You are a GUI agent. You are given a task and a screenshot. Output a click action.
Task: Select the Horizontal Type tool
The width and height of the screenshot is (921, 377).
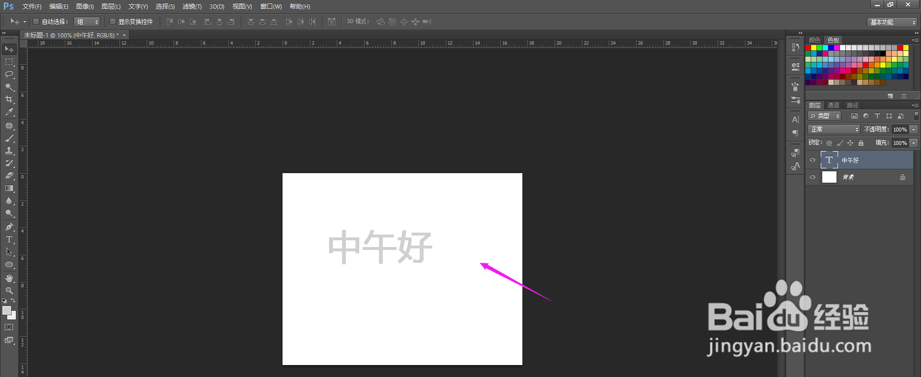coord(9,239)
